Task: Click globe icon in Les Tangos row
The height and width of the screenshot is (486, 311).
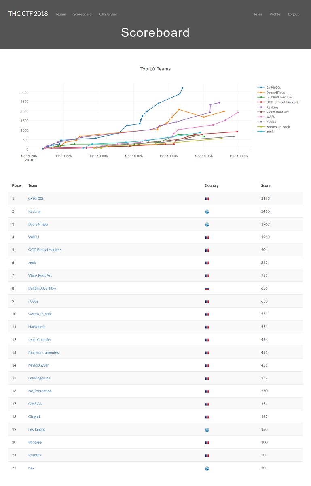Action: (207, 430)
